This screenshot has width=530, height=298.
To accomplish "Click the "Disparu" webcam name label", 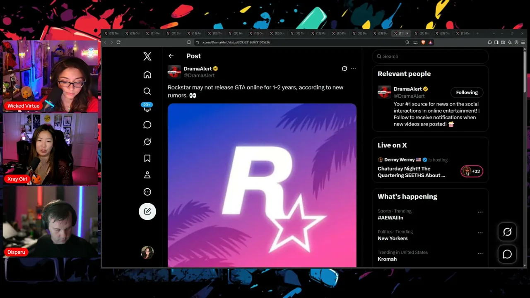I will (17, 252).
